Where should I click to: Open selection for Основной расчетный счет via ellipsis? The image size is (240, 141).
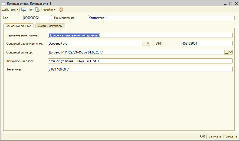pos(144,43)
